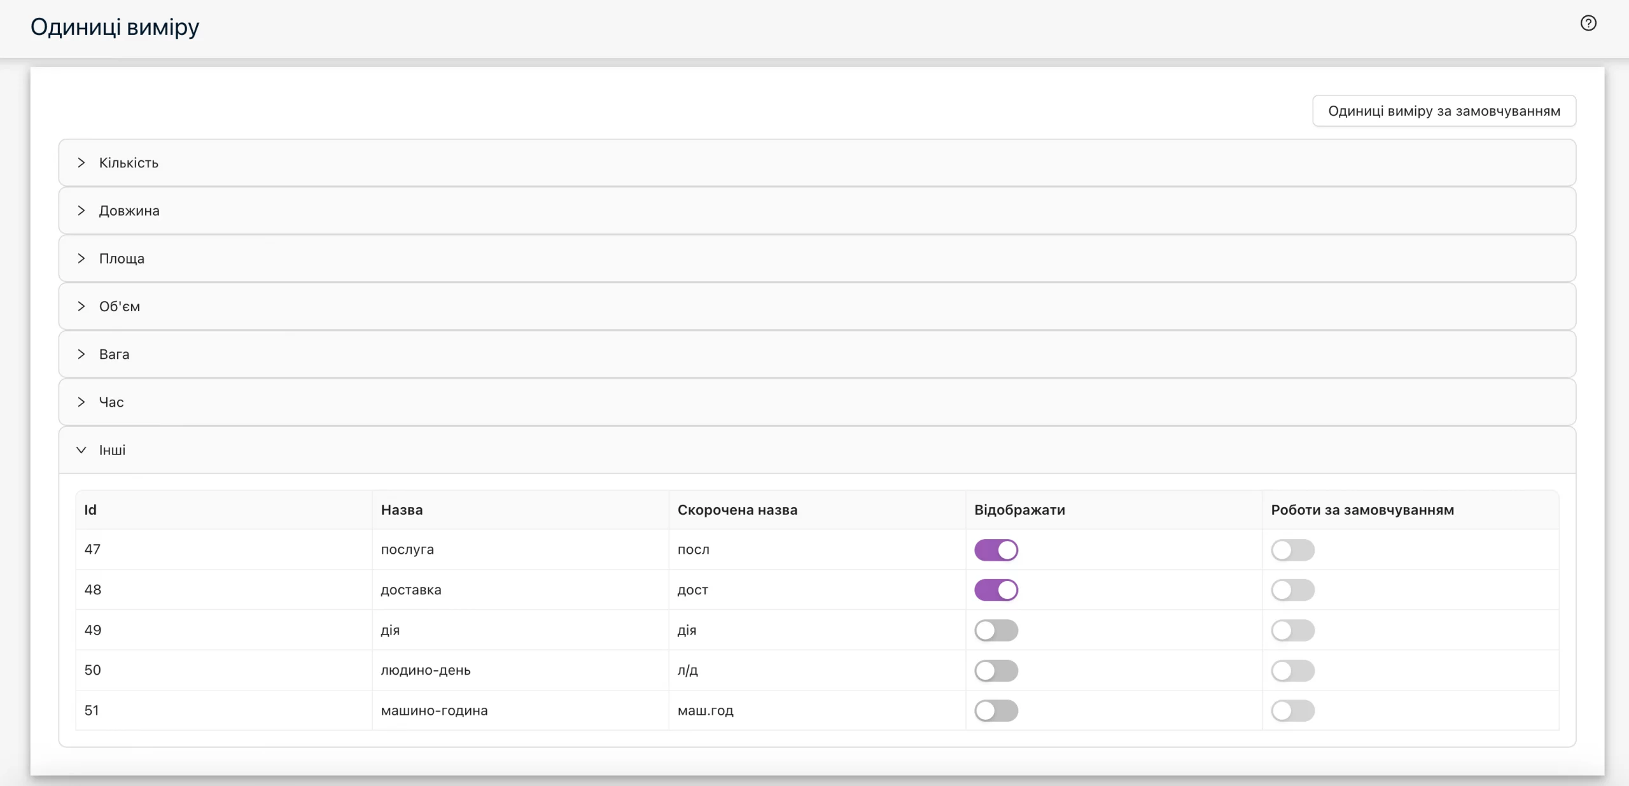The width and height of the screenshot is (1629, 786).
Task: Open Одиниці виміру за замовчуванням button
Action: 1444,111
